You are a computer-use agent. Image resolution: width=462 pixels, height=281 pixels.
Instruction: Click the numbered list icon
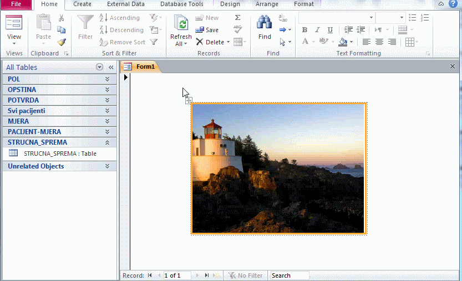425,18
